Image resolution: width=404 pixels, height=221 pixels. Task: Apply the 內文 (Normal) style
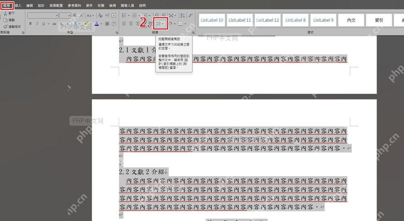[351, 20]
